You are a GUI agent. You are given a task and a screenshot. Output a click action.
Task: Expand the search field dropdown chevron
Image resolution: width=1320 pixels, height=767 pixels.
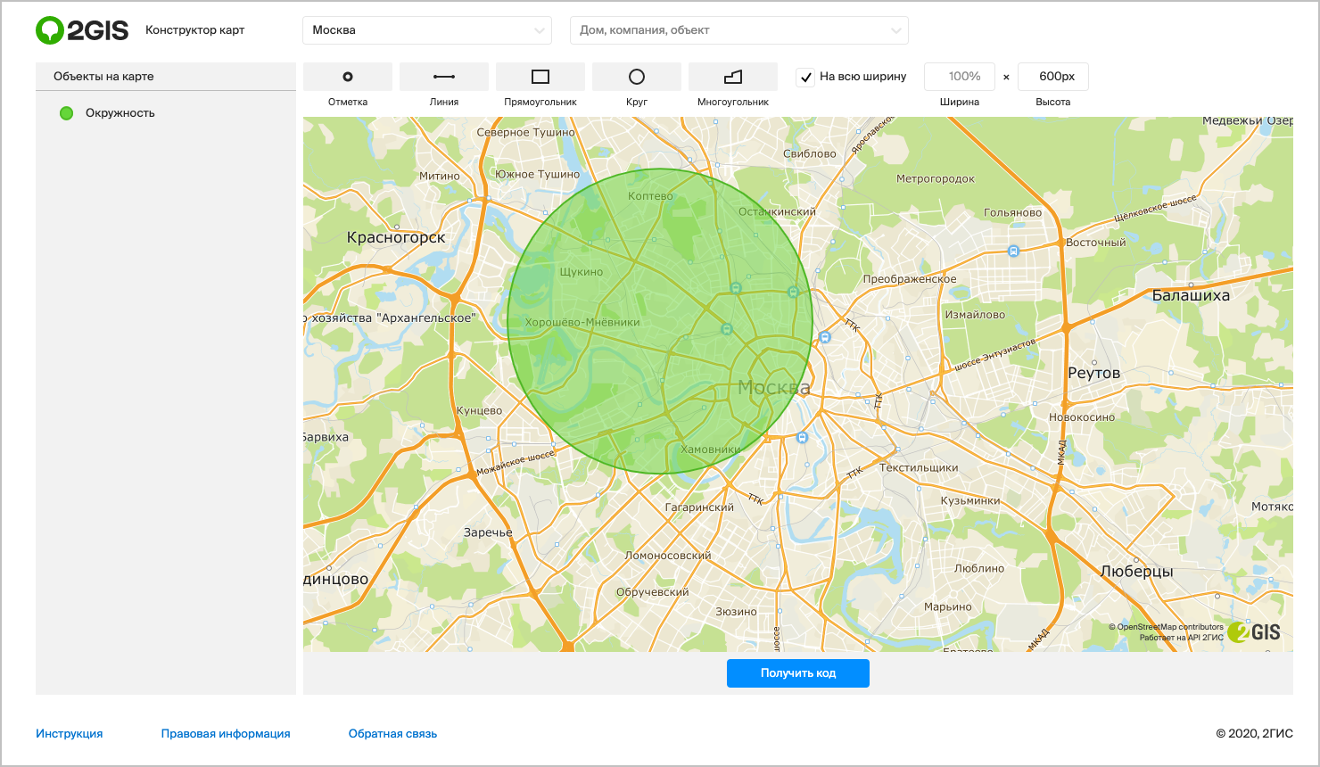click(x=896, y=30)
